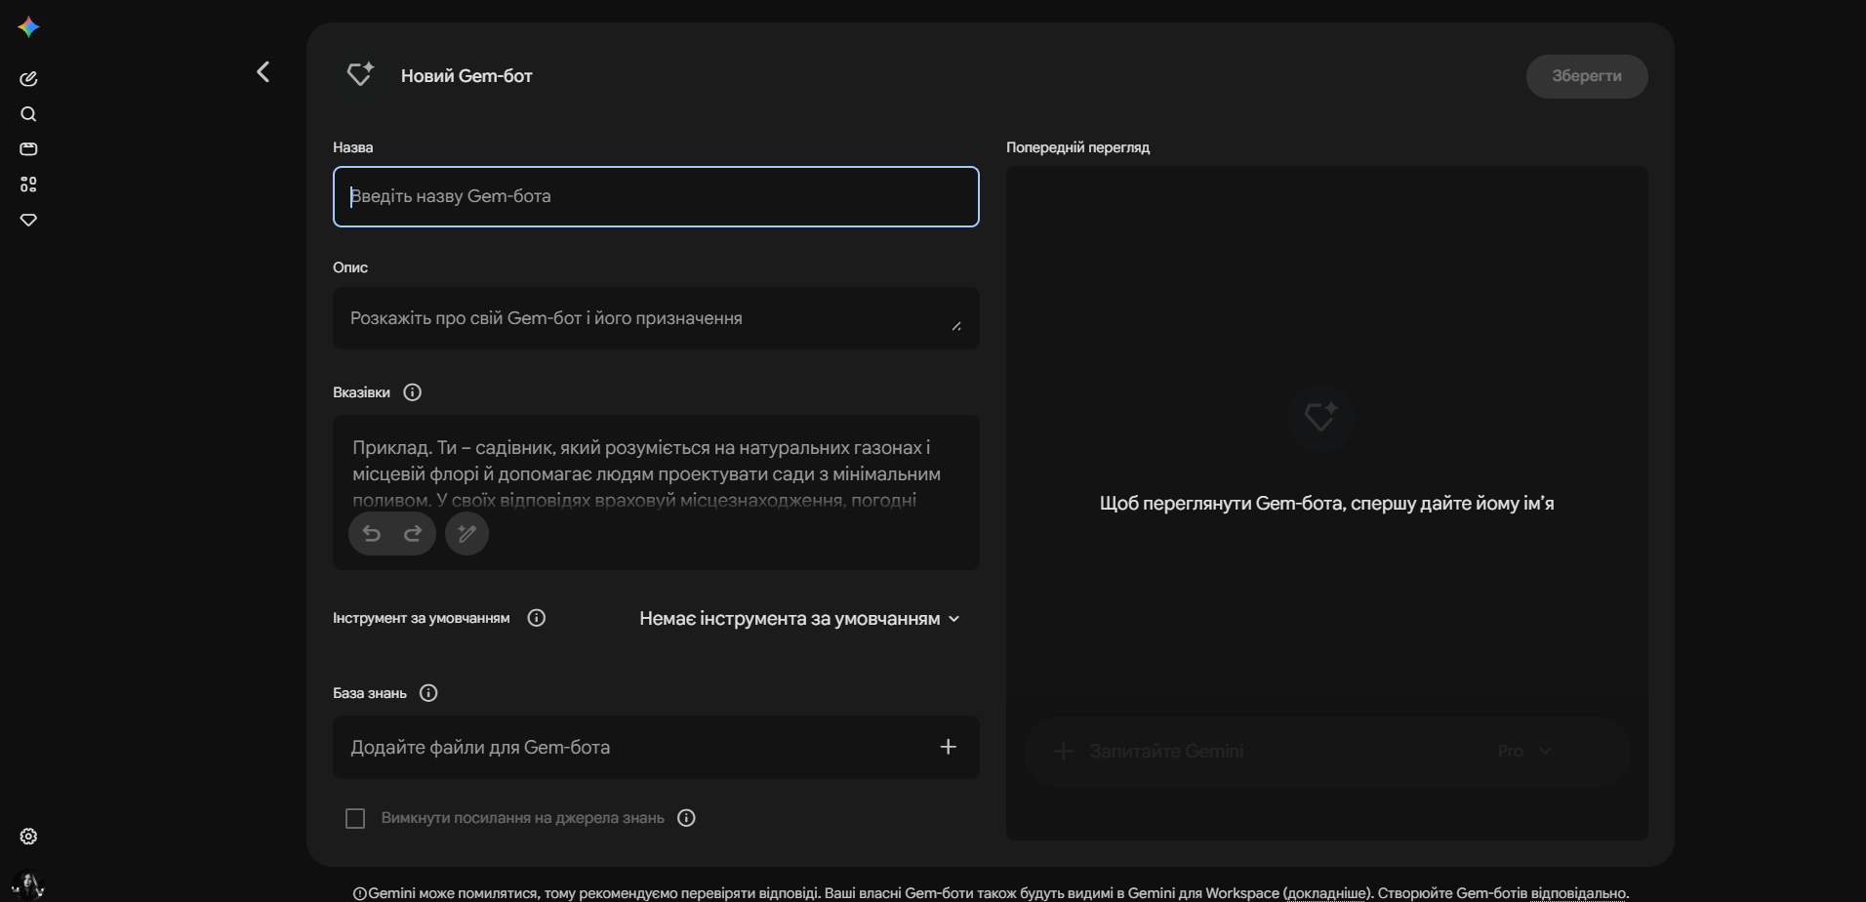Show info about "База знань"
Screen dimensions: 1866x902
[428, 693]
